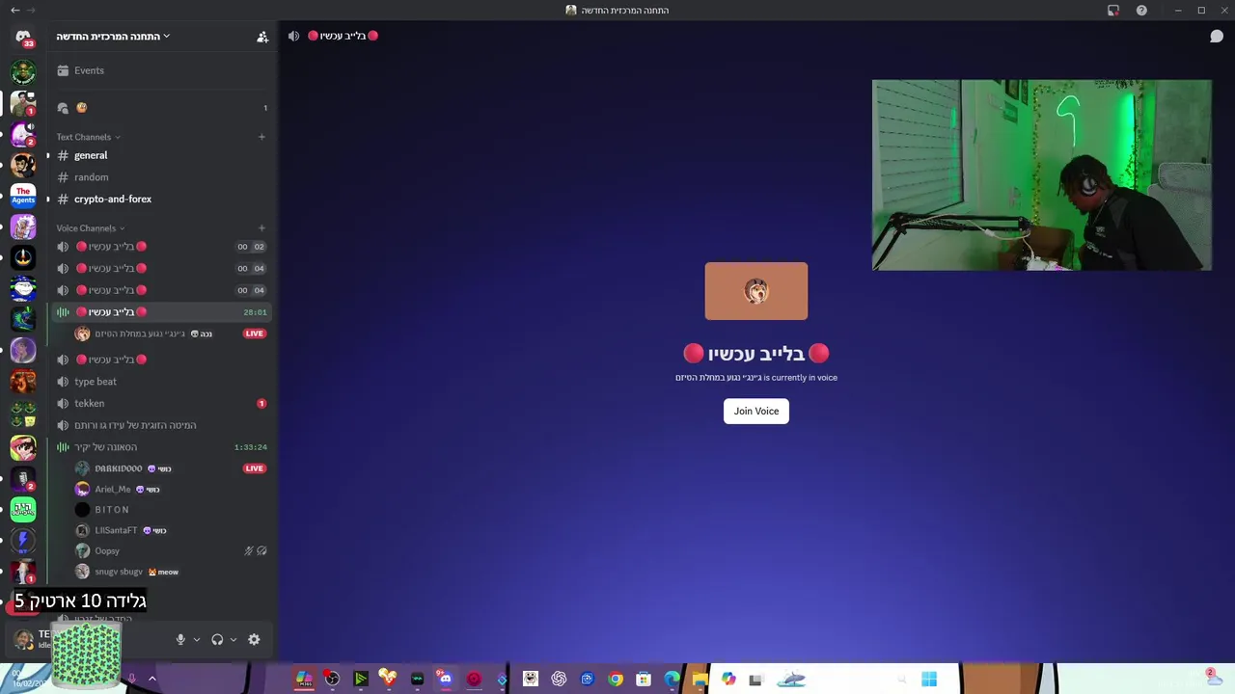The width and height of the screenshot is (1235, 694).
Task: Open the server name dropdown menu
Action: pos(113,37)
